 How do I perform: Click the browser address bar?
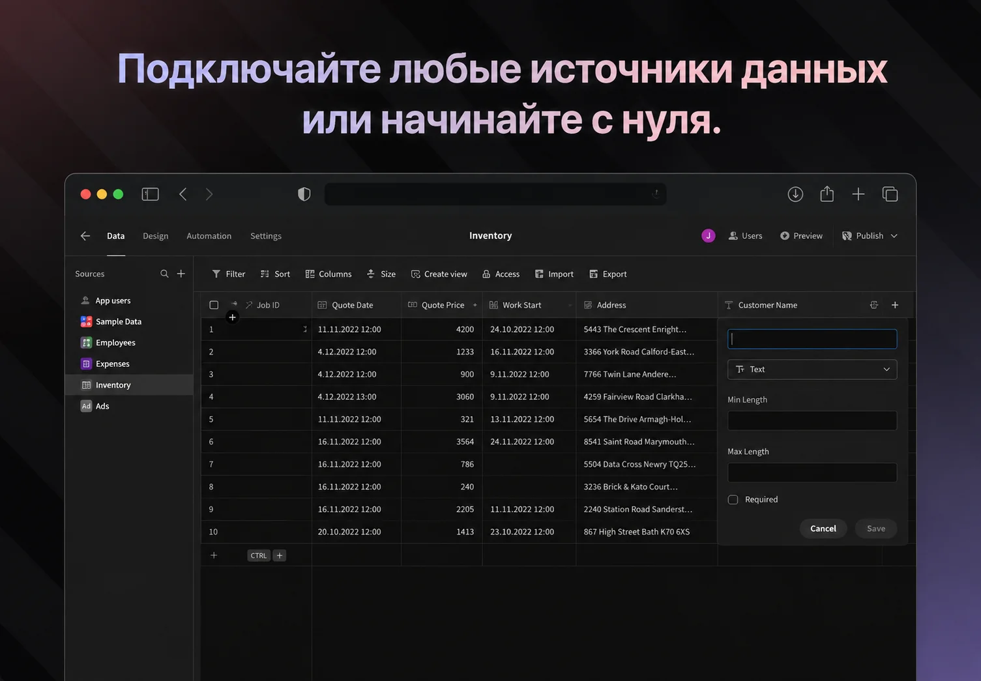[x=495, y=194]
